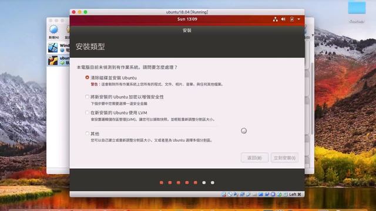Open the Sun 13:09 clock menu

(187, 19)
